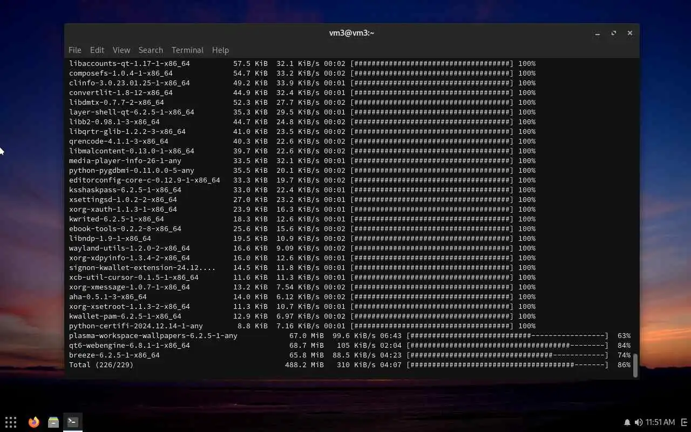The width and height of the screenshot is (691, 432).
Task: Click the text qt6-webengine-6.8.1-1-x86_64
Action: point(130,346)
